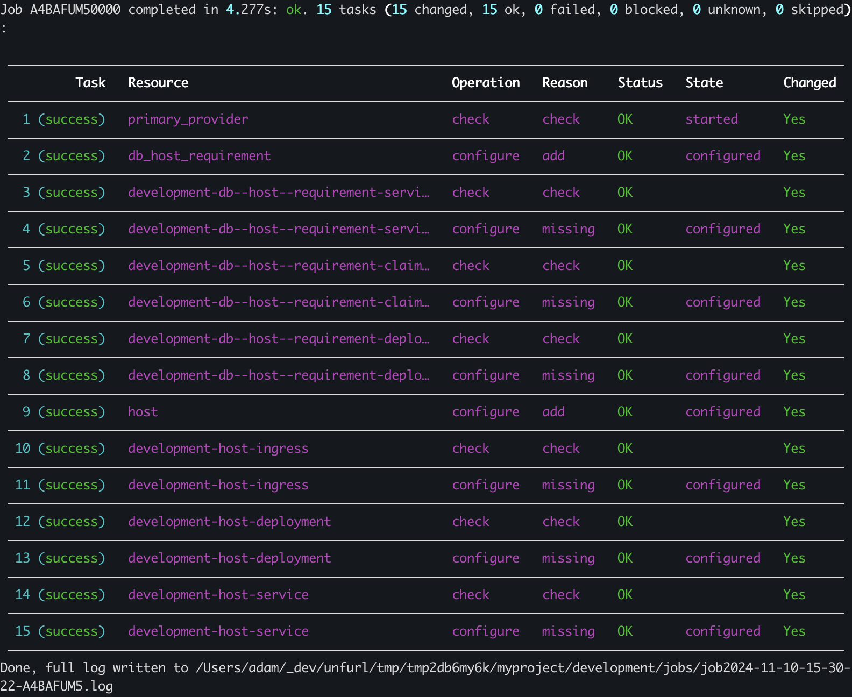Viewport: 852px width, 697px height.
Task: Click the State column header
Action: click(704, 83)
